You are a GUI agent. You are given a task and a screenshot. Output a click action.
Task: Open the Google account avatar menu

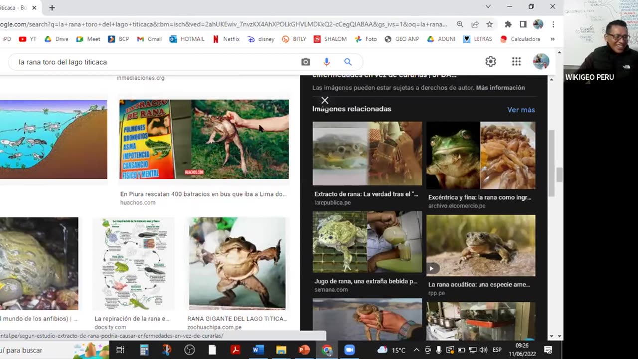tap(541, 61)
